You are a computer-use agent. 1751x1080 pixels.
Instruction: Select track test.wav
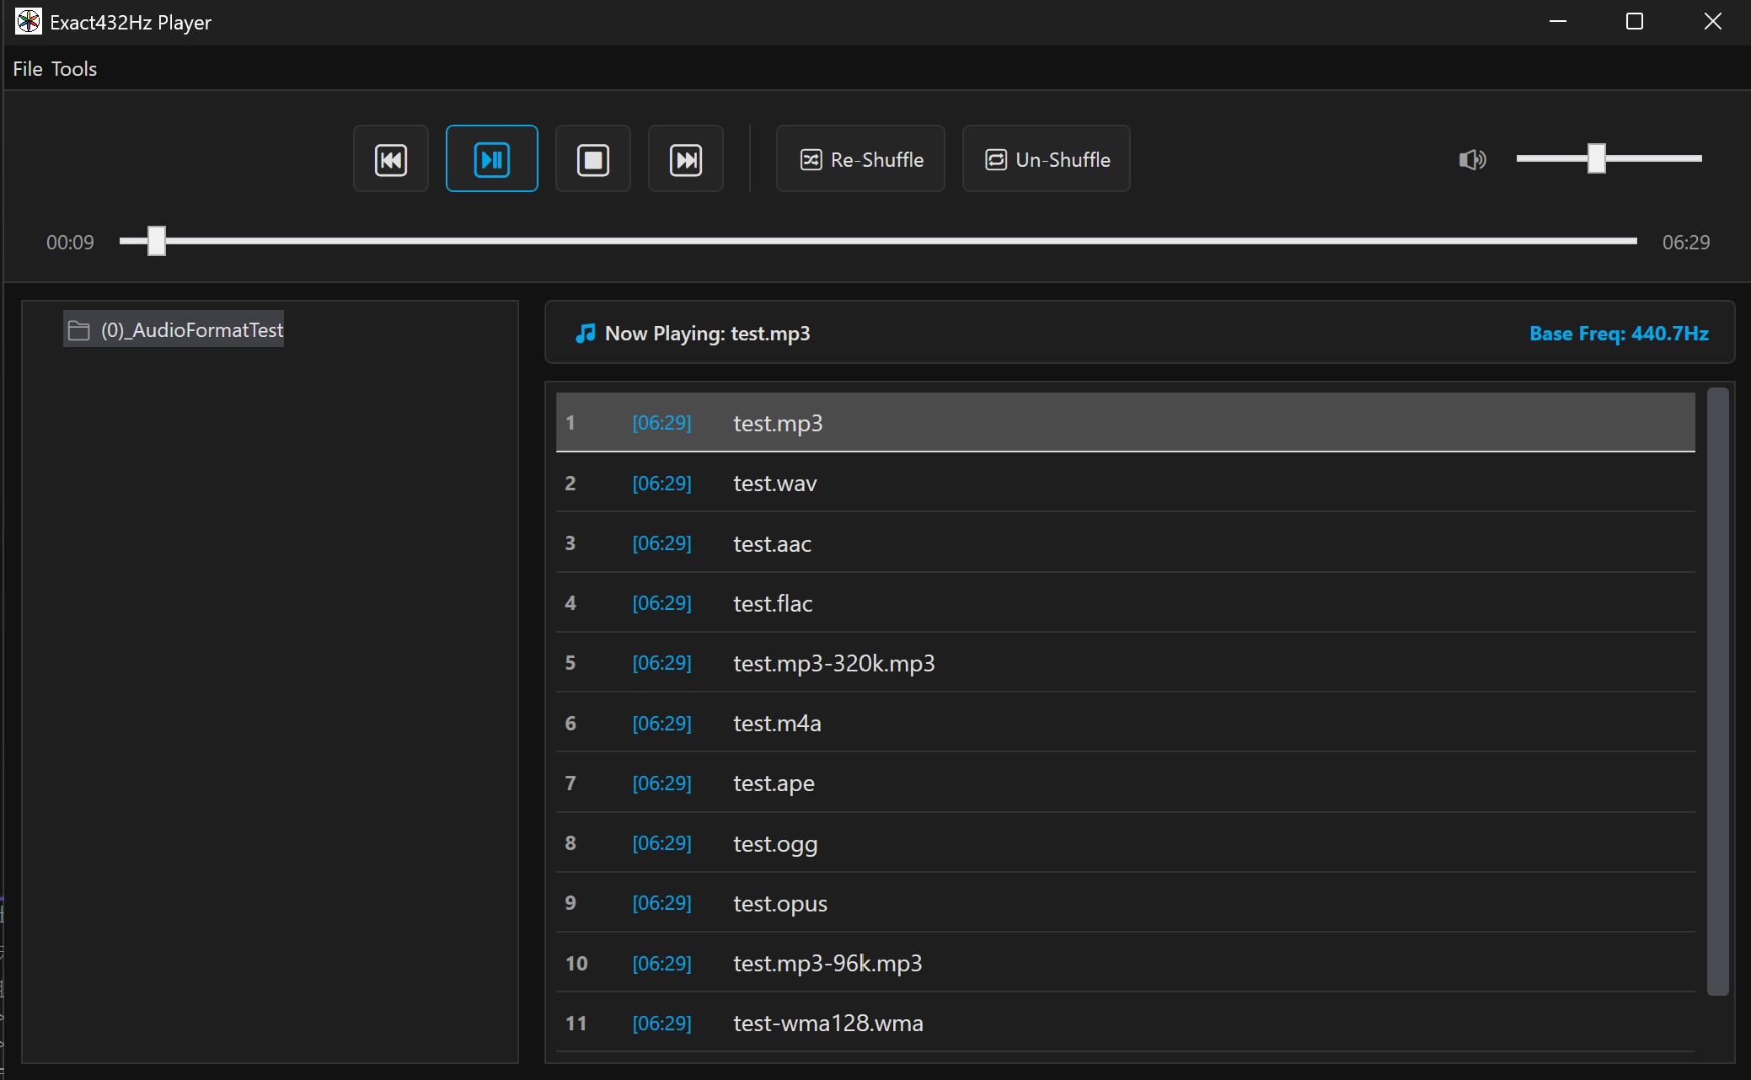(x=1126, y=483)
